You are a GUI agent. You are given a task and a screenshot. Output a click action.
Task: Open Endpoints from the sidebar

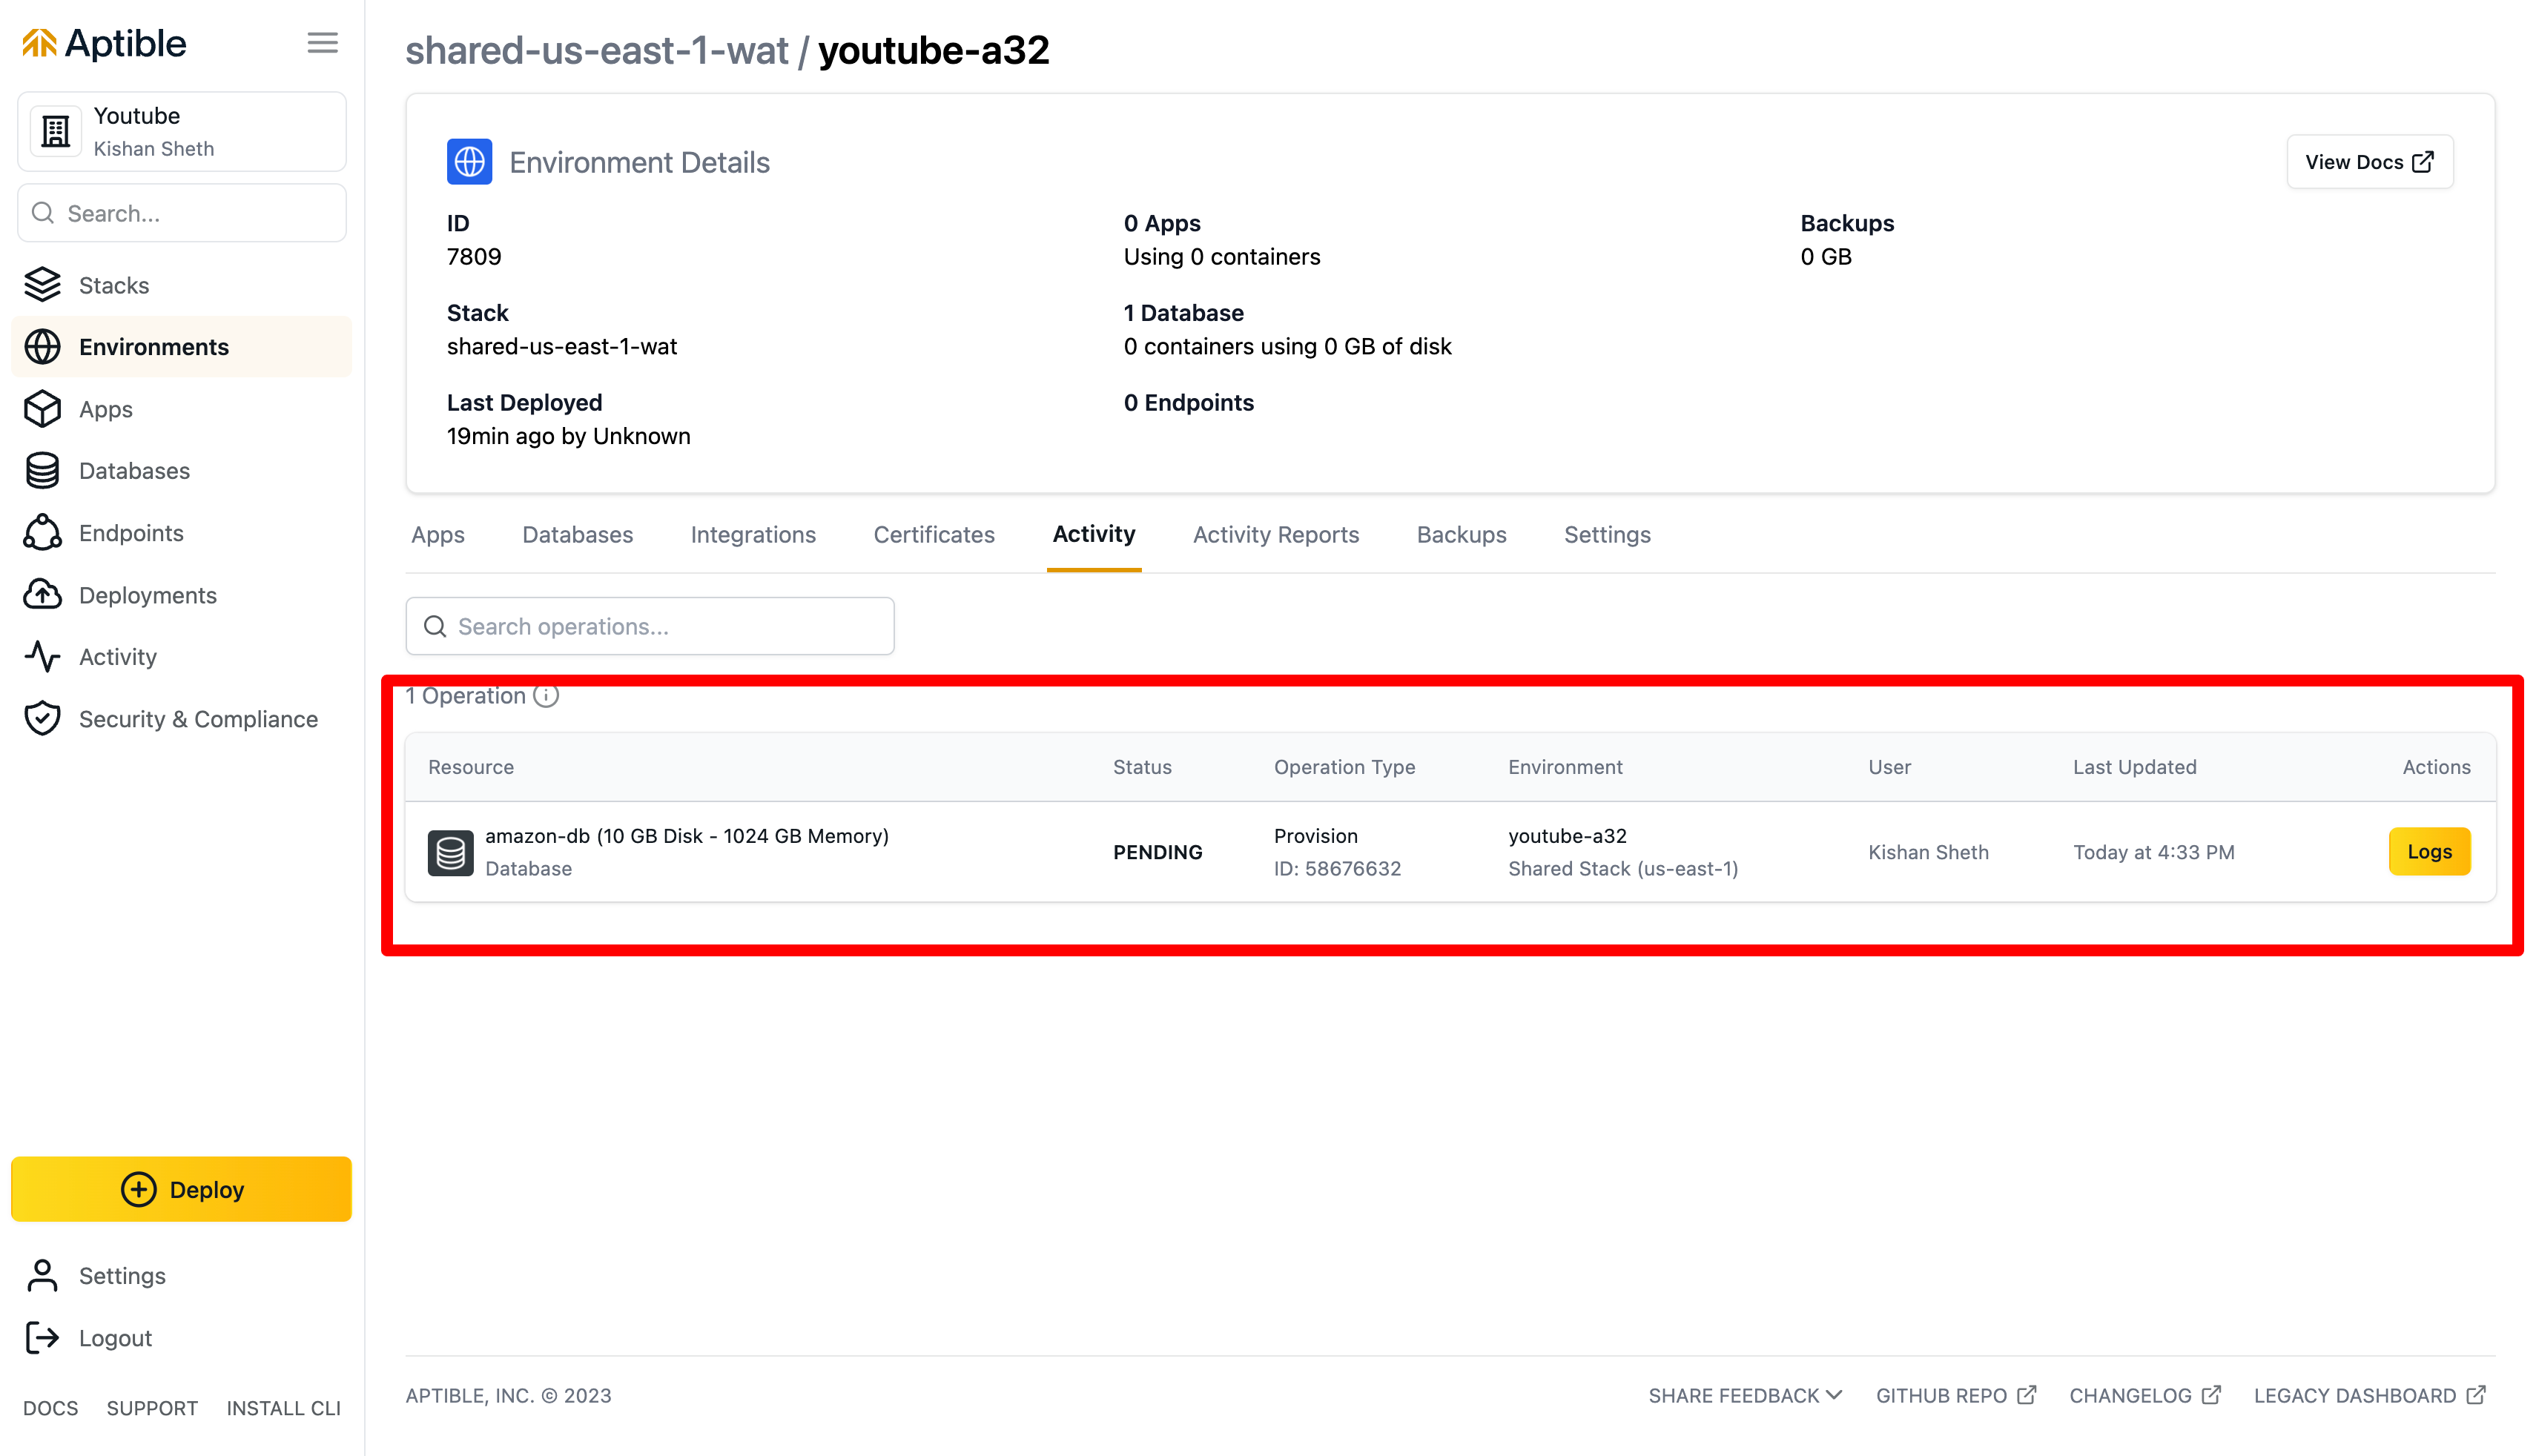[x=130, y=533]
